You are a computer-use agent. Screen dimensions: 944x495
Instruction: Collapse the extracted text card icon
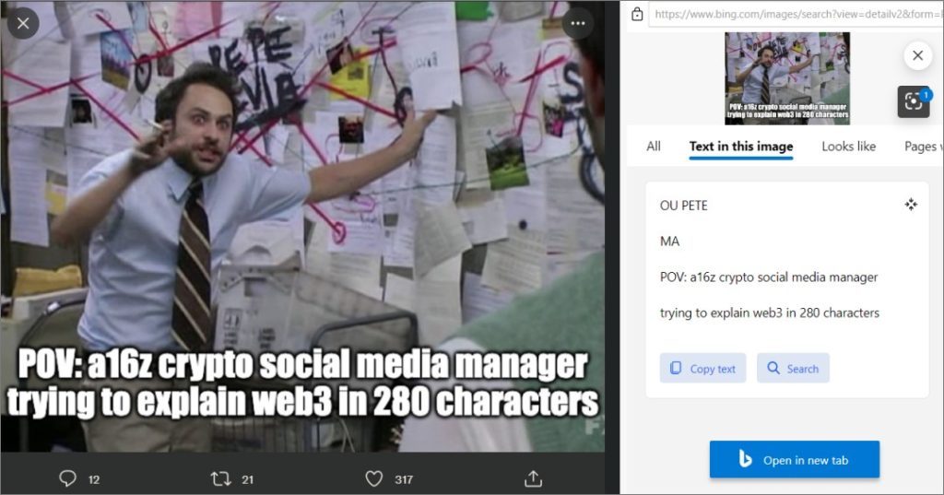[911, 204]
